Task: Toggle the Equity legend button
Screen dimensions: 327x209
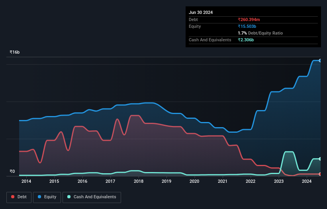Action: 47,197
